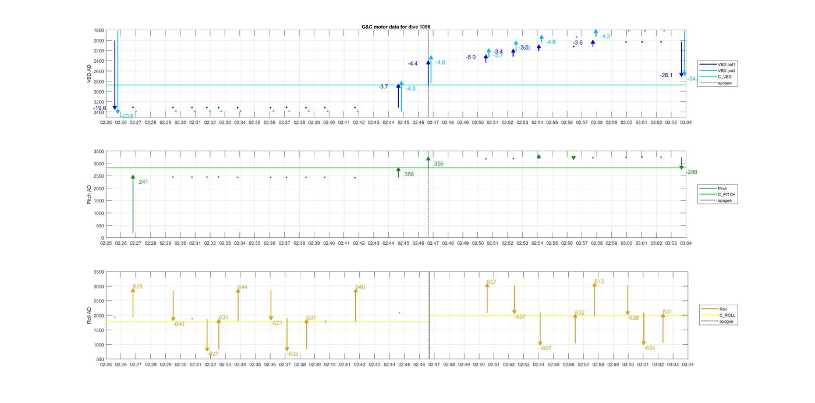The width and height of the screenshot is (815, 403).
Task: Click the "-627" roll data label
Action: (213, 354)
